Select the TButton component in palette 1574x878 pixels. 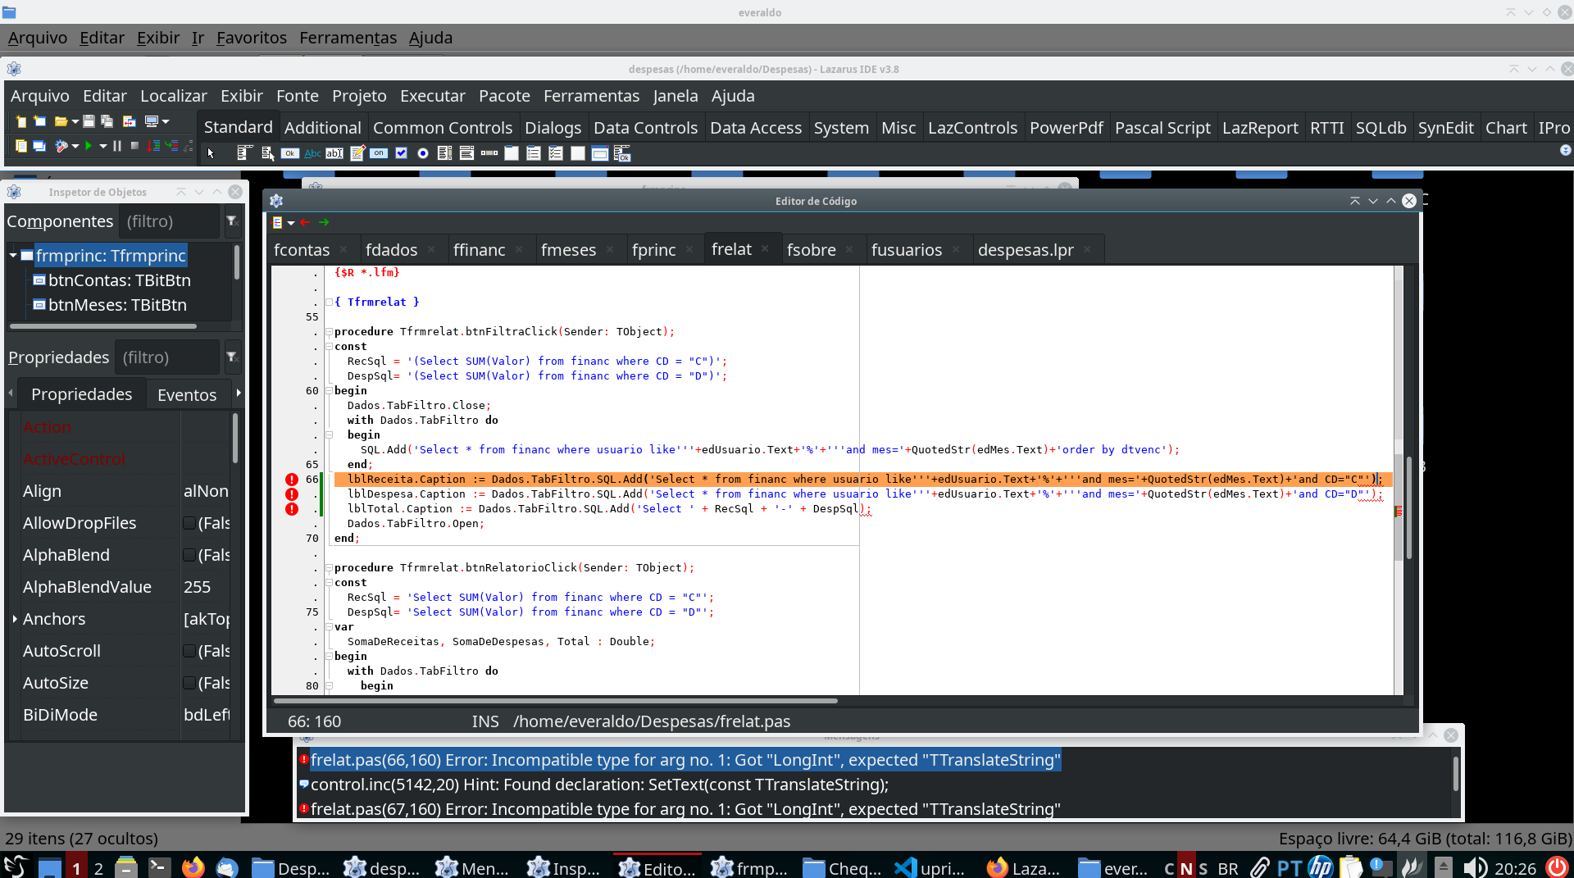tap(289, 153)
